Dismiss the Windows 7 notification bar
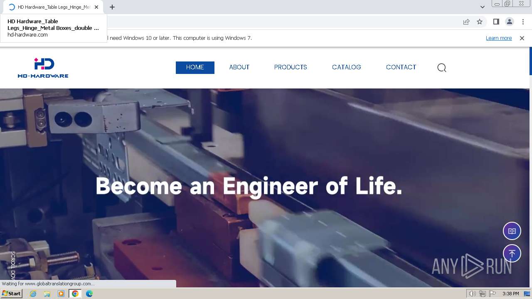The width and height of the screenshot is (532, 299). [x=522, y=38]
